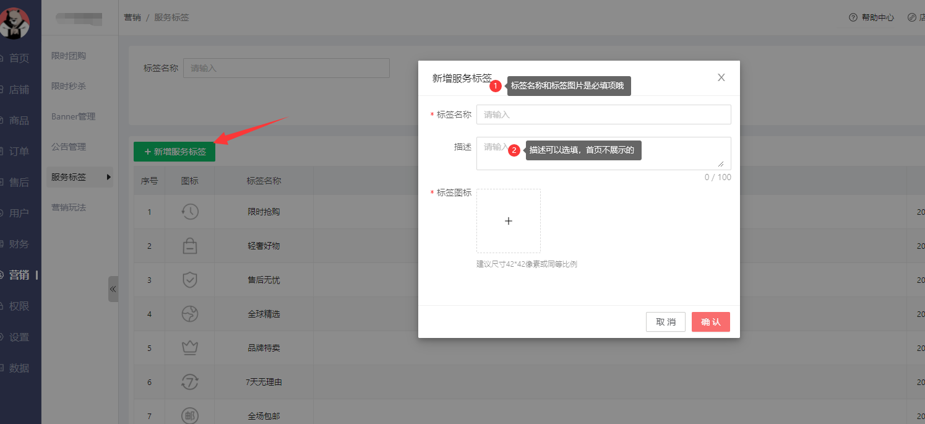Click the clock icon for 限时抢购 row

point(189,212)
